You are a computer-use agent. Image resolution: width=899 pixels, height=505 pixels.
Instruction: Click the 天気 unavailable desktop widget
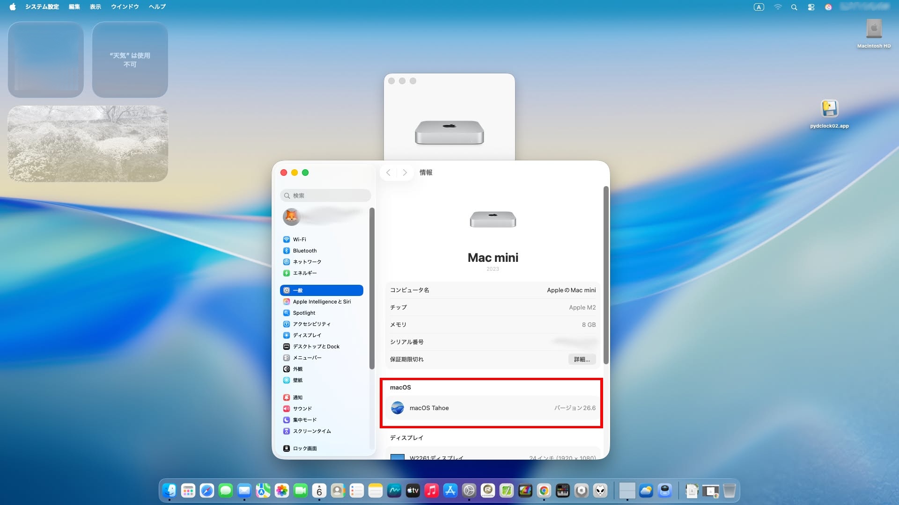(x=130, y=60)
